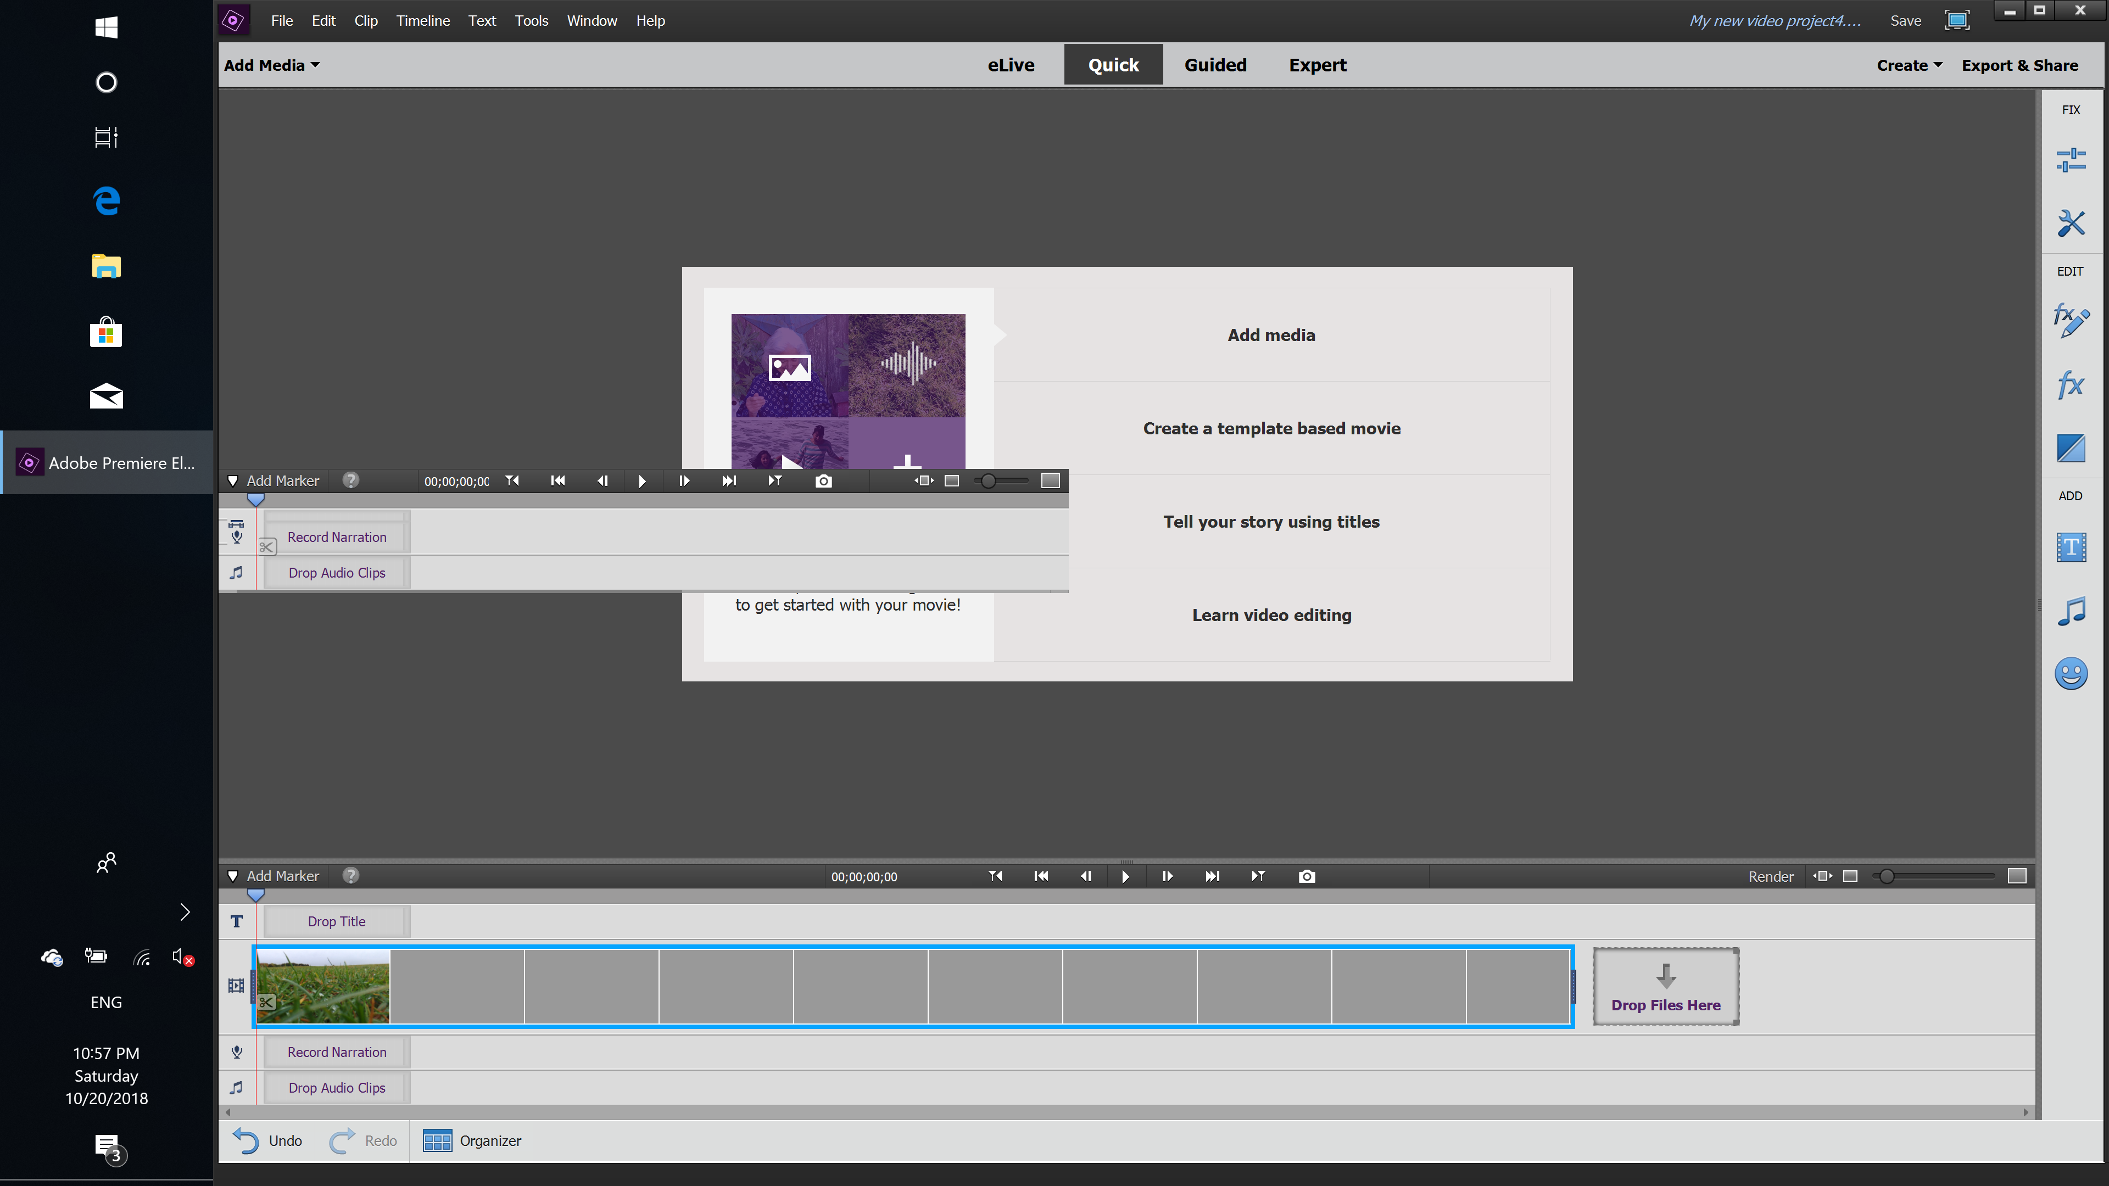Click the Redo arrow icon
This screenshot has width=2109, height=1186.
(x=342, y=1140)
